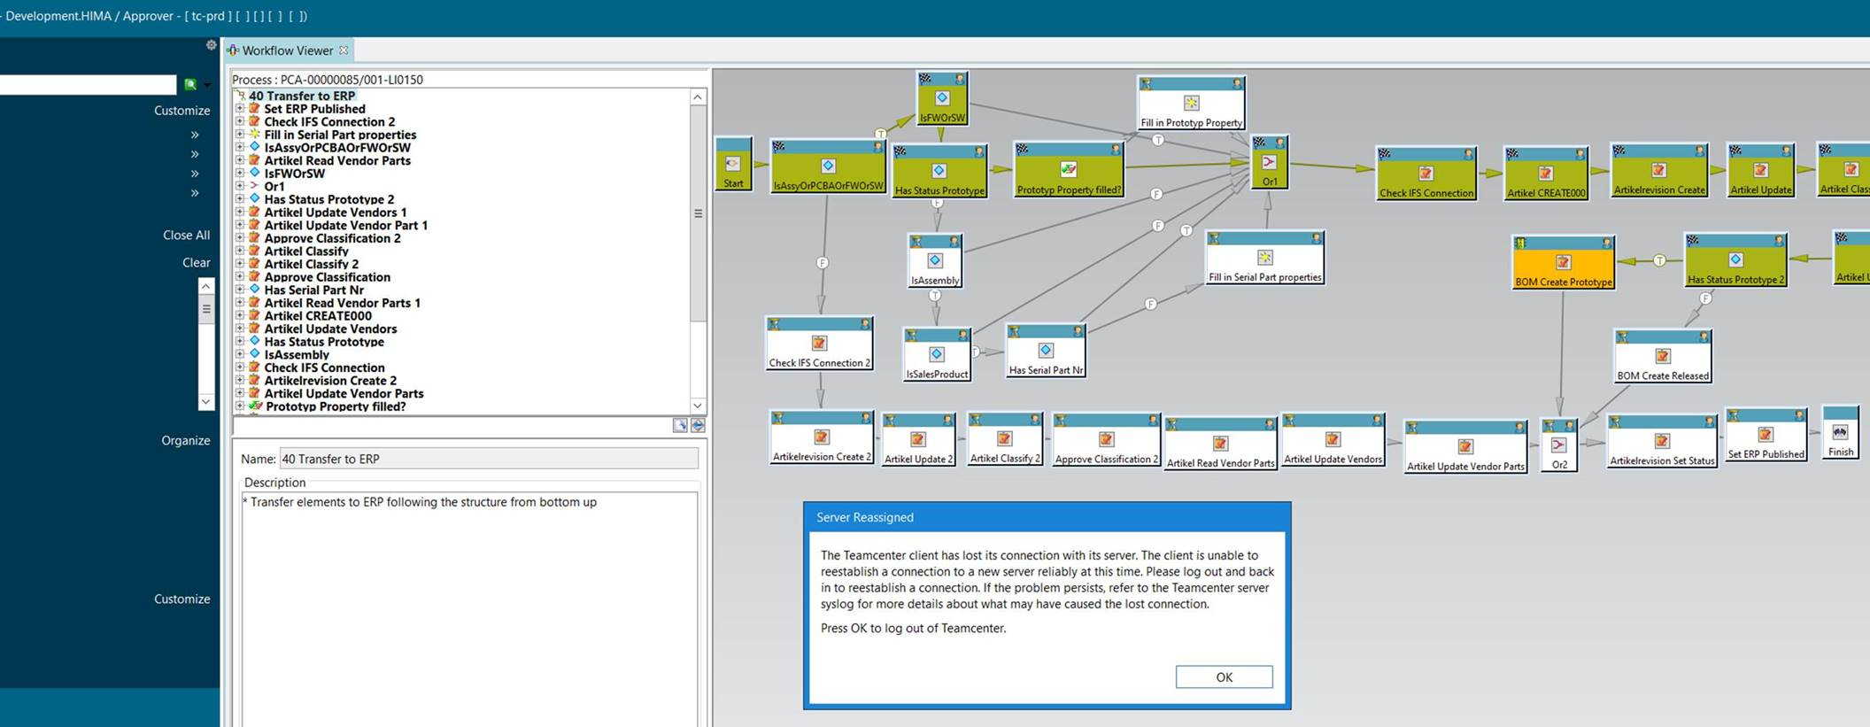Click the Or2 junction node
Image resolution: width=1870 pixels, height=727 pixels.
(x=1558, y=445)
